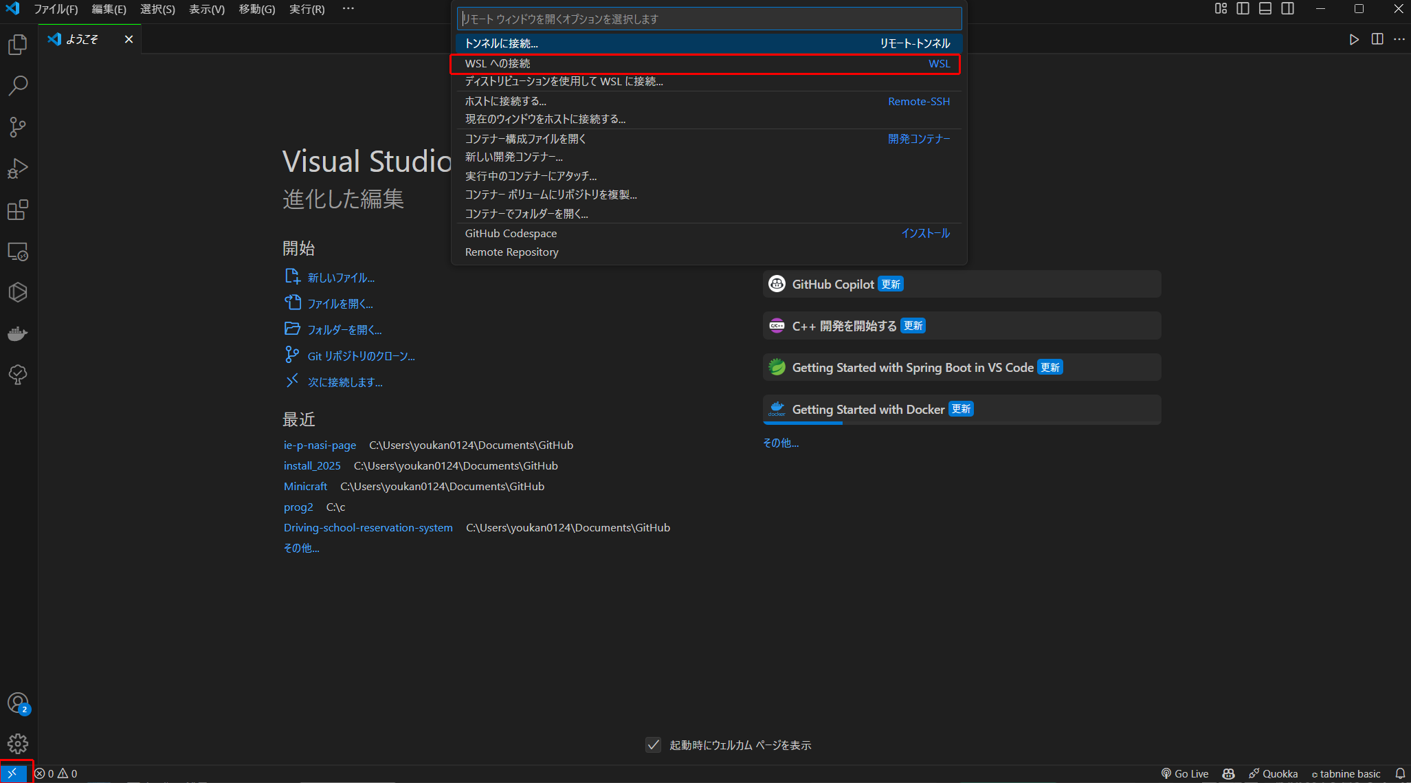
Task: Click tabnine basic in the status bar
Action: [1346, 773]
